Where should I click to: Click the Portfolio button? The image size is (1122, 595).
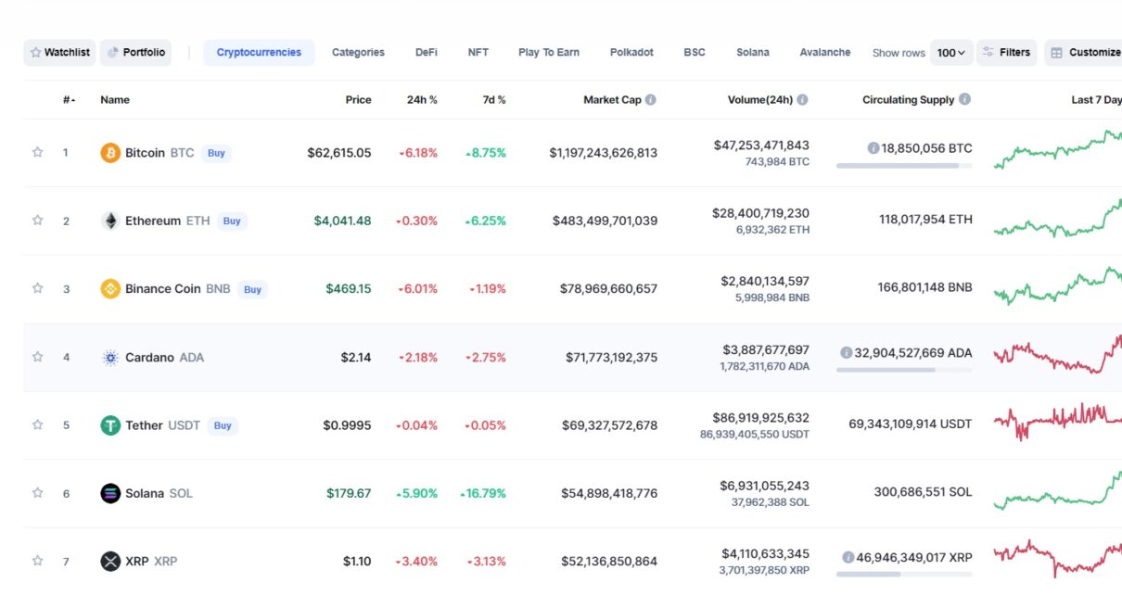coord(135,53)
